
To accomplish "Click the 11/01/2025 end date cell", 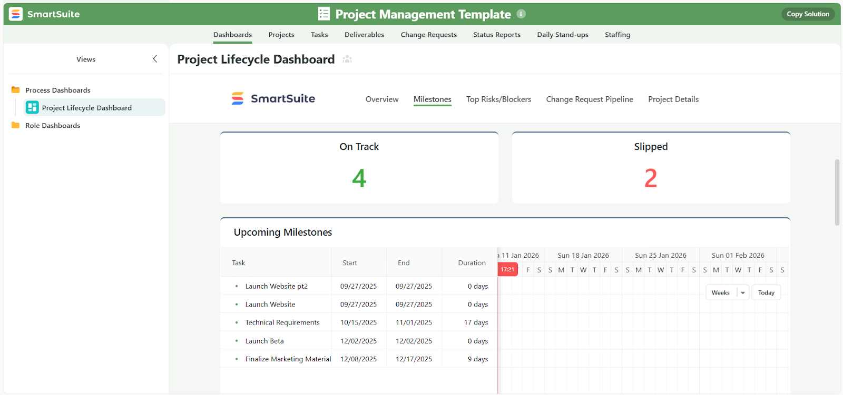I will (414, 322).
